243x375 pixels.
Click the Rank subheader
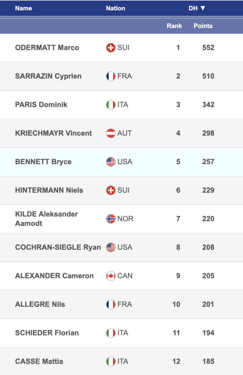click(x=174, y=26)
